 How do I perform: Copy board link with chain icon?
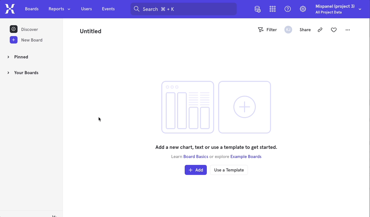[x=320, y=30]
